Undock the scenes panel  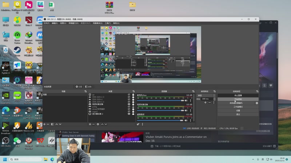(85, 91)
